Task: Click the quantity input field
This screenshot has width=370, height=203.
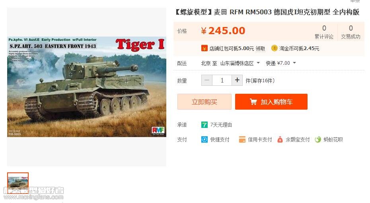Action: pyautogui.click(x=222, y=80)
